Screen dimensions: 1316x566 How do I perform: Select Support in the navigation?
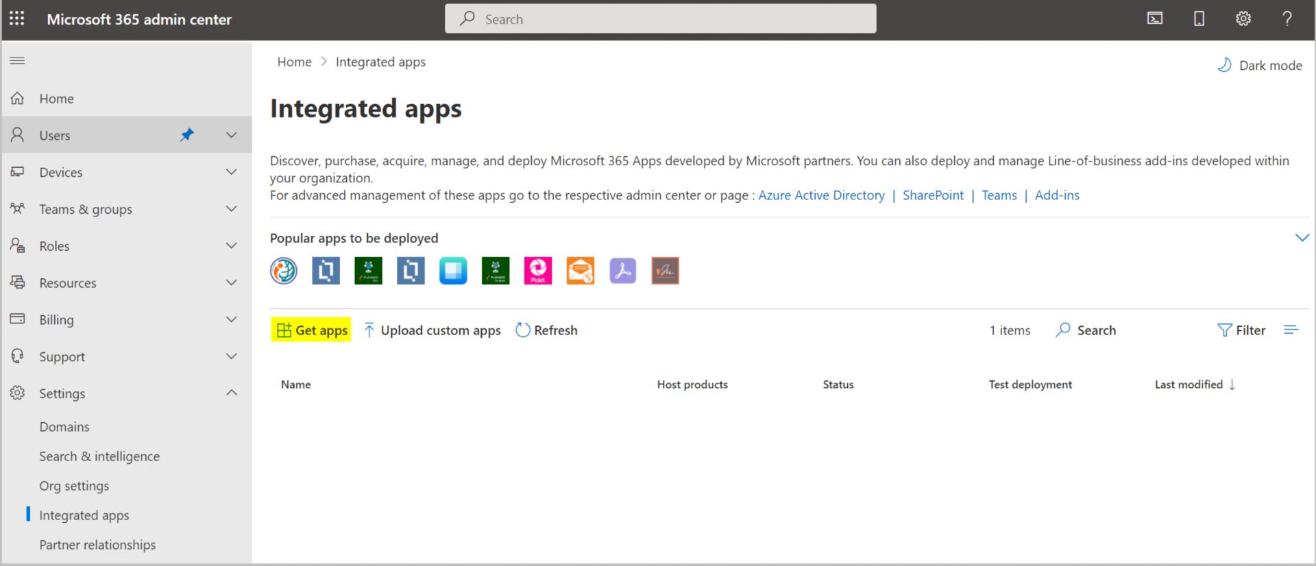point(62,357)
